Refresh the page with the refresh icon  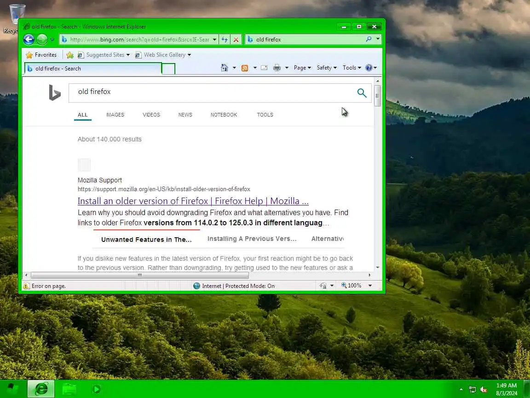(x=225, y=40)
